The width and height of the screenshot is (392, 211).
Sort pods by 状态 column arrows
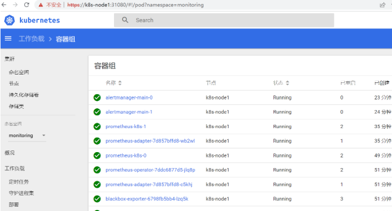tap(288, 83)
